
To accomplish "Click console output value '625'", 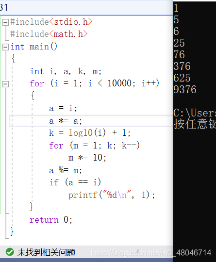I will pos(182,78).
